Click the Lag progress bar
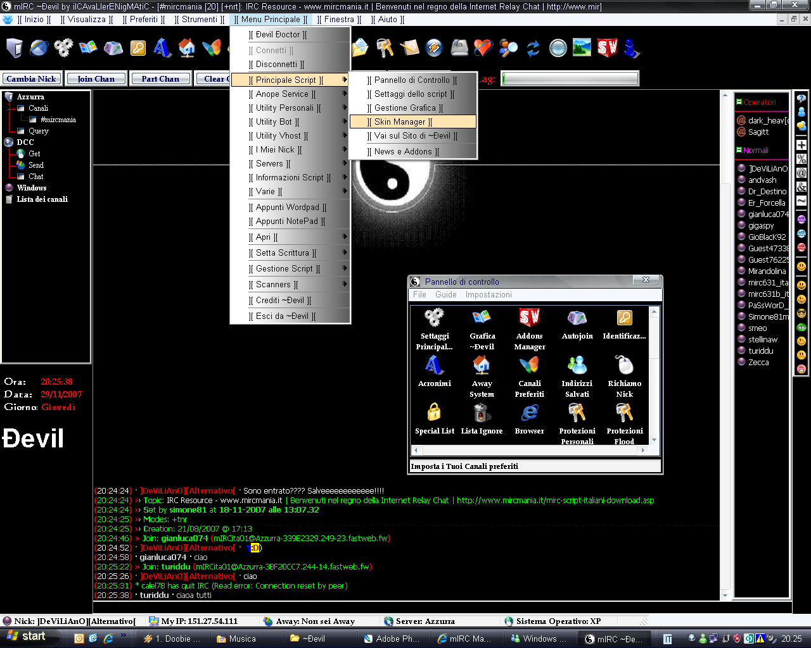 [570, 78]
